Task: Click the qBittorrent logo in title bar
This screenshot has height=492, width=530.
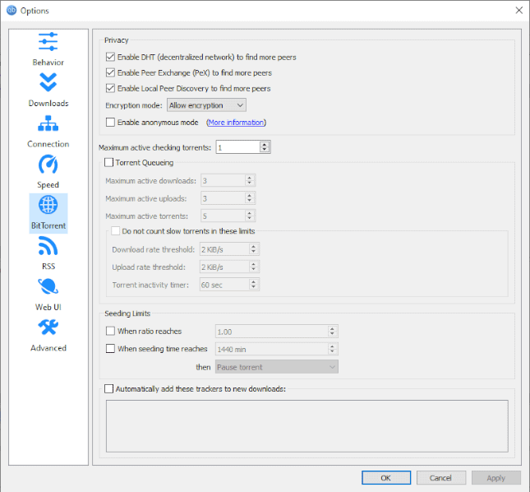Action: [x=12, y=11]
